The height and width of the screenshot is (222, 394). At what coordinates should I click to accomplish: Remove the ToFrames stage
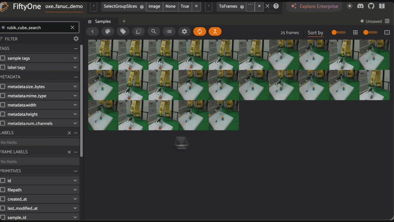(259, 6)
